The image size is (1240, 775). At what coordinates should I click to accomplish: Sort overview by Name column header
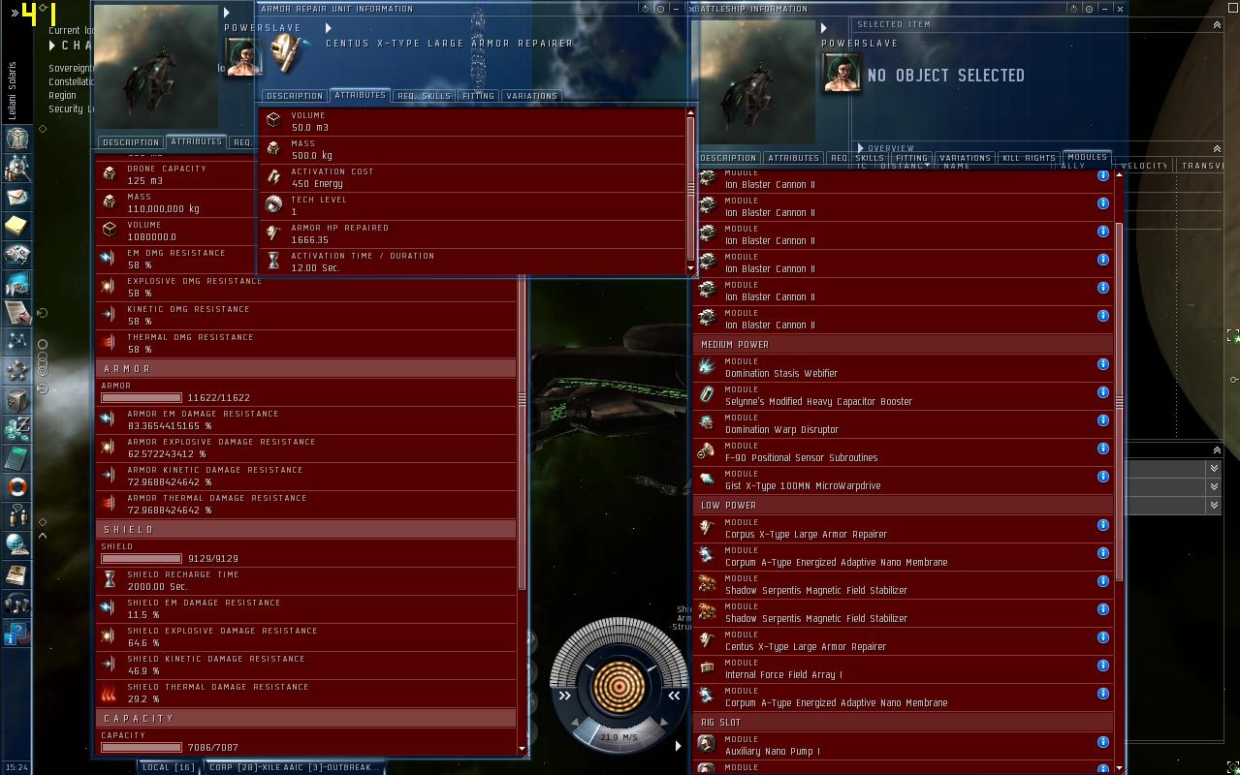[956, 166]
